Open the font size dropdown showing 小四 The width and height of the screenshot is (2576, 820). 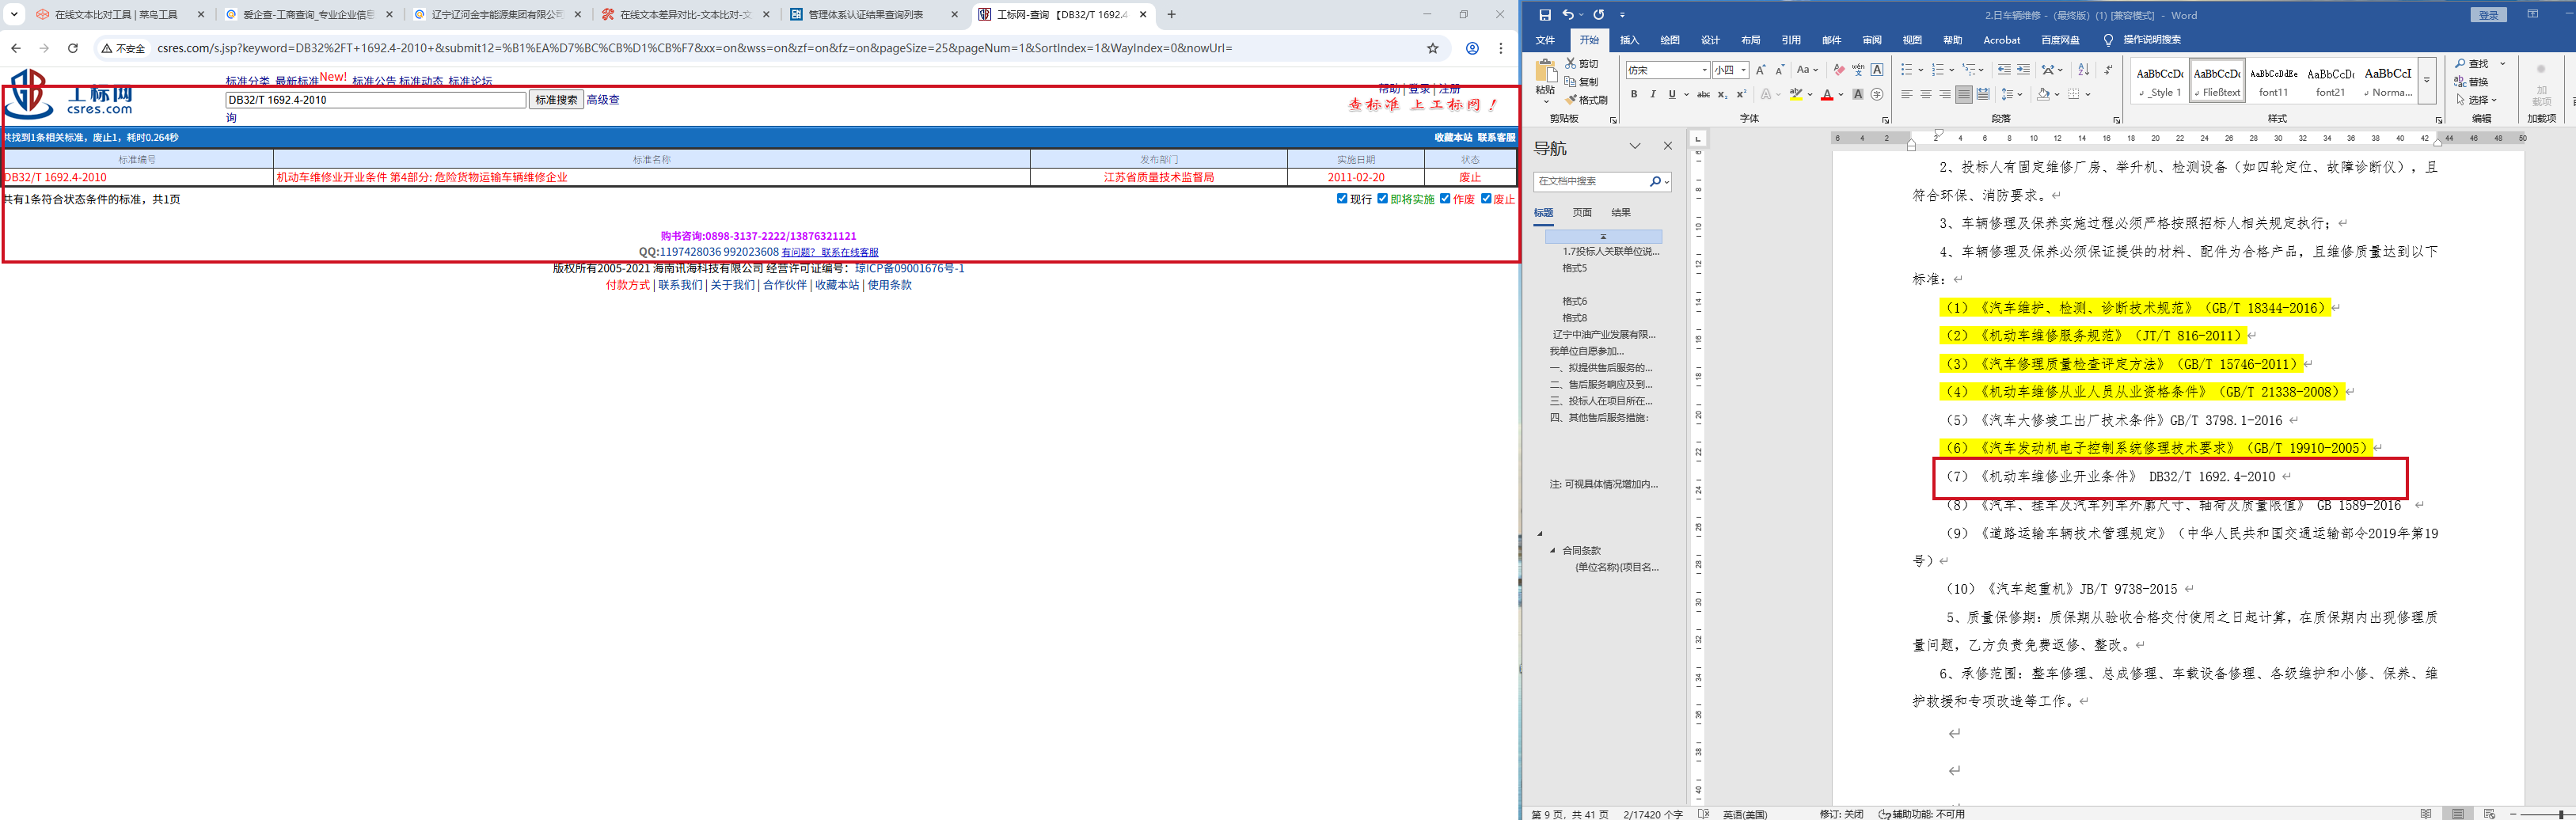coord(1743,70)
